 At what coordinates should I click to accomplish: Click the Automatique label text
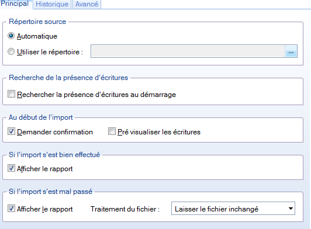point(37,36)
